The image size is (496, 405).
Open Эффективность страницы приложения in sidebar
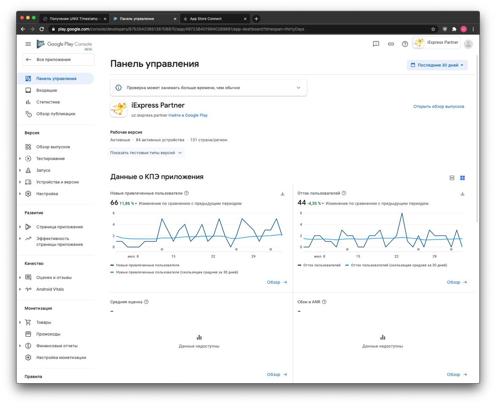(55, 242)
